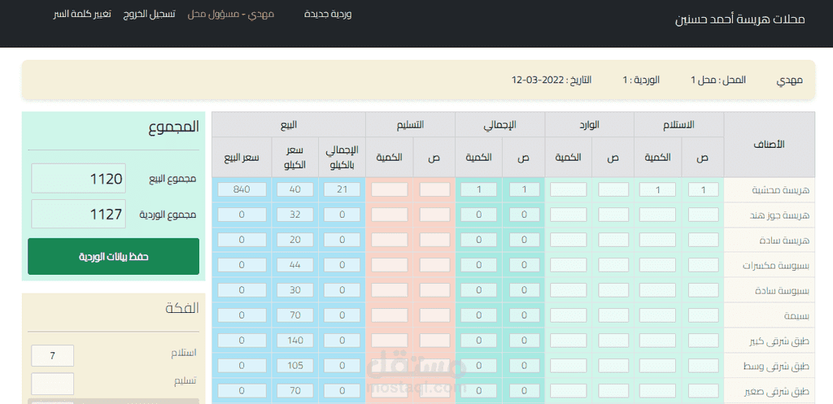Viewport: 833px width, 404px height.
Task: Click الوارد ص field for طبق شرقي صغير
Action: click(613, 391)
